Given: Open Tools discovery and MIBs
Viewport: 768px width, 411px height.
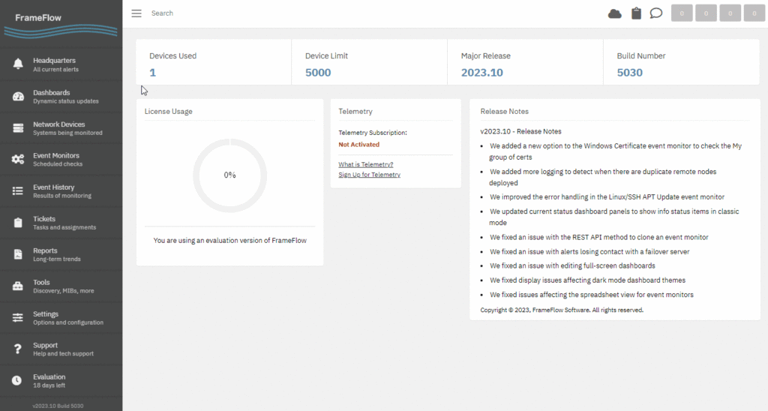Looking at the screenshot, I should [x=61, y=286].
